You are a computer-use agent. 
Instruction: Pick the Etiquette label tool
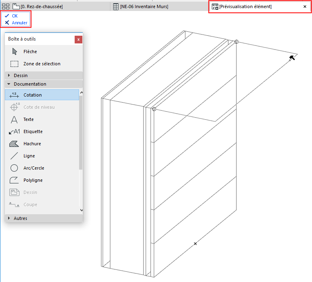[42, 131]
